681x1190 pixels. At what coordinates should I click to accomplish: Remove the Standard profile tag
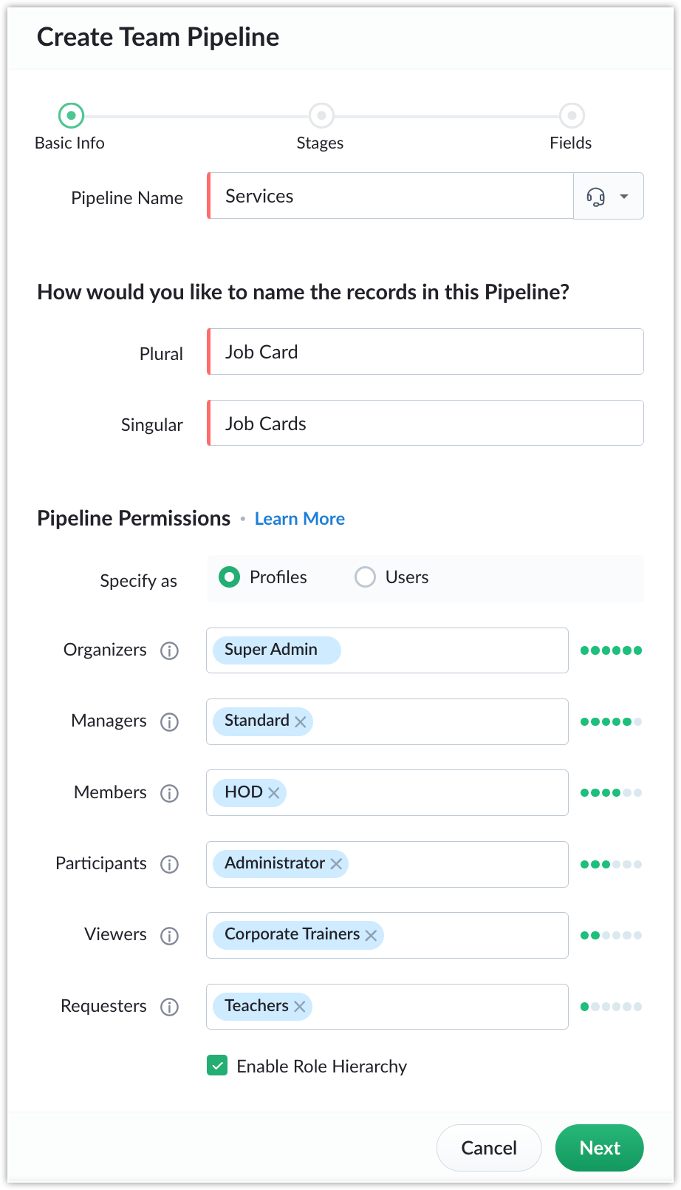[301, 722]
